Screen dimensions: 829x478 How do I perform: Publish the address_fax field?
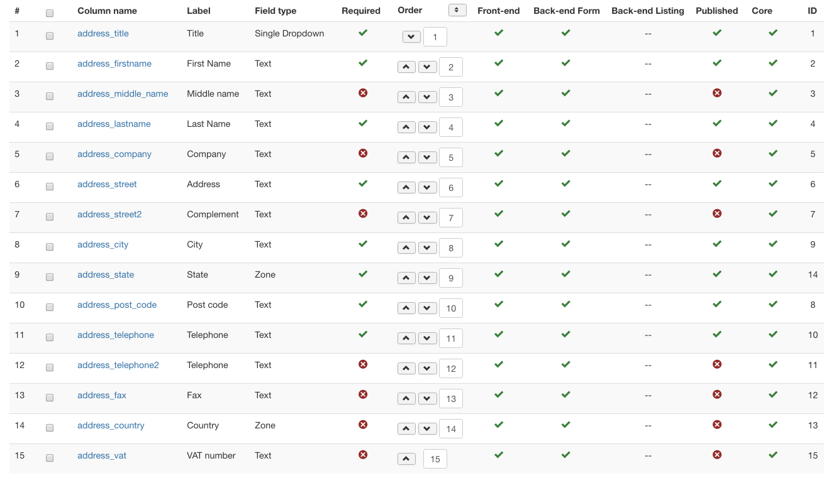(716, 394)
